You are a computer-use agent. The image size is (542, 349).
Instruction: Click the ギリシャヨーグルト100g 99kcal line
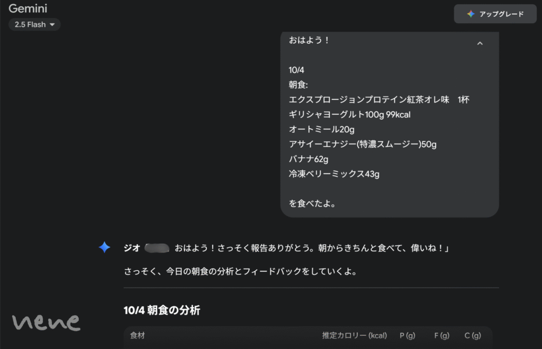click(349, 114)
